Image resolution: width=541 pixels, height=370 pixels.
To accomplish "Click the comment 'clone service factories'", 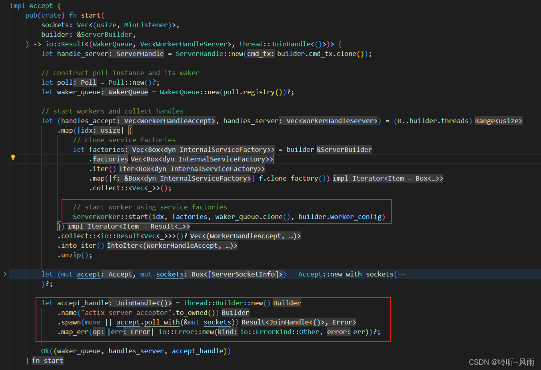I will click(x=130, y=140).
